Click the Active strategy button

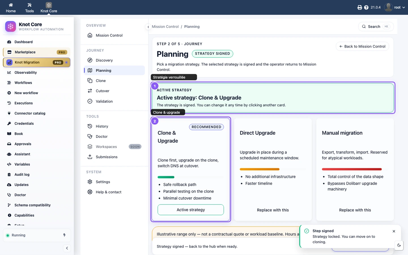click(x=191, y=210)
